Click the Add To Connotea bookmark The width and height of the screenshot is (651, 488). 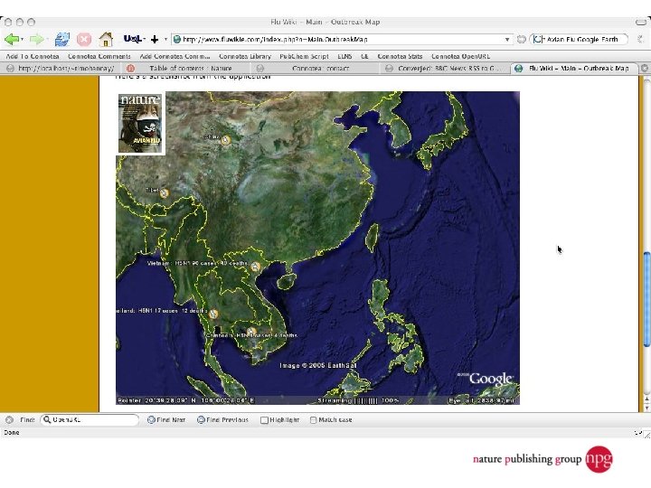[33, 56]
